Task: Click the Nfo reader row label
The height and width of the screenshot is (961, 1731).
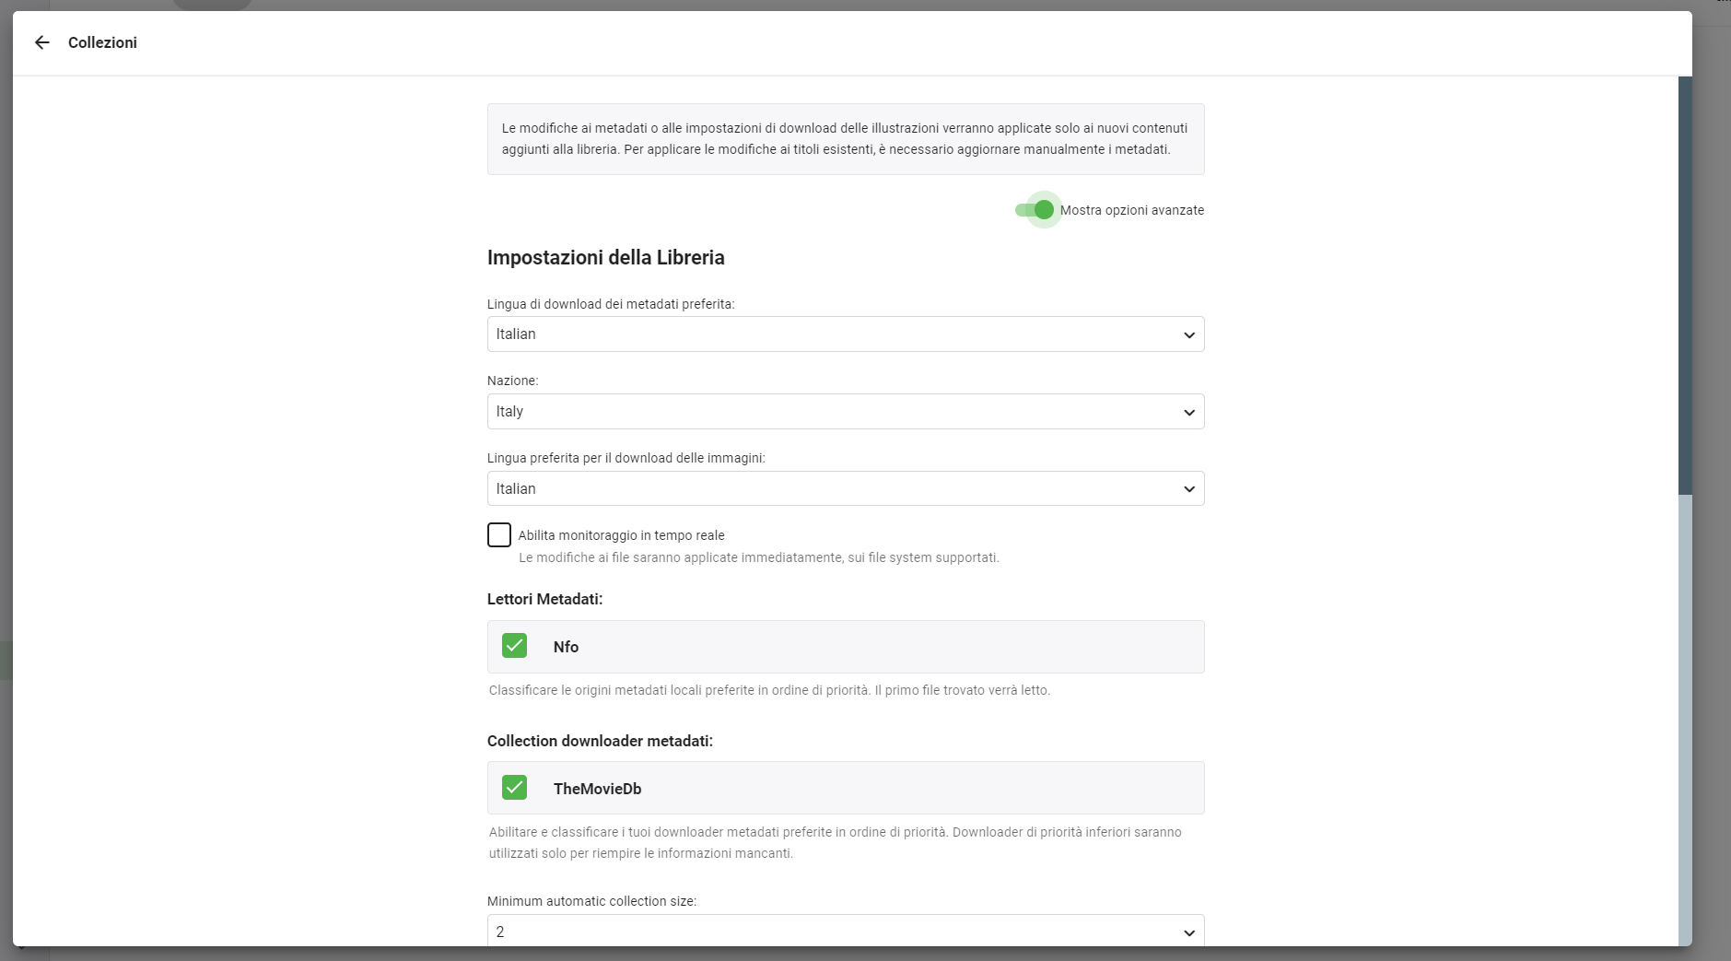Action: [x=566, y=647]
